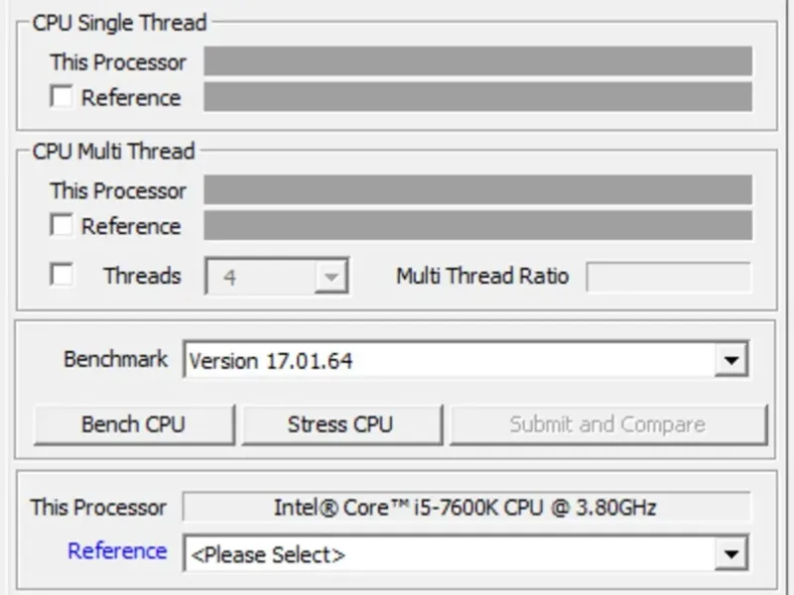The height and width of the screenshot is (595, 794).
Task: Click the Multi Thread Ratio field
Action: (x=668, y=277)
